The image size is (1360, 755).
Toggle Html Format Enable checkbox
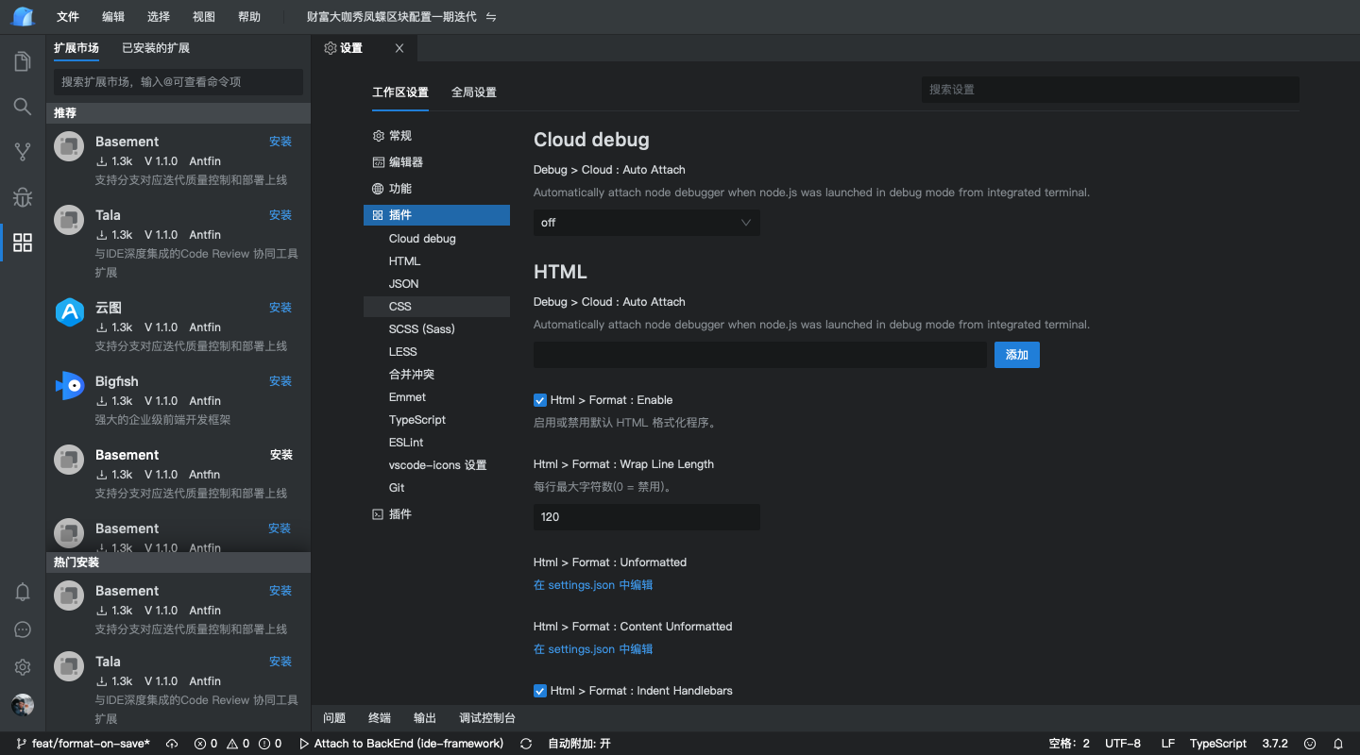pos(540,400)
